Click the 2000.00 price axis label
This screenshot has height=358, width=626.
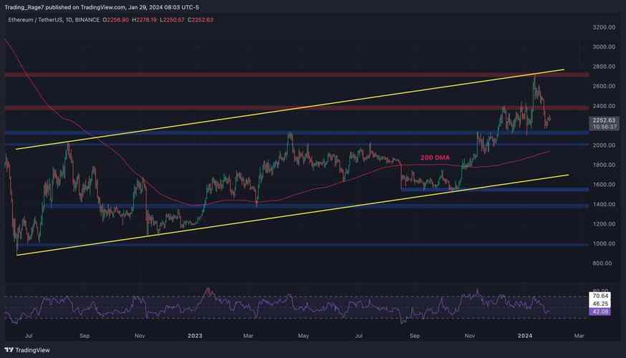tap(604, 145)
